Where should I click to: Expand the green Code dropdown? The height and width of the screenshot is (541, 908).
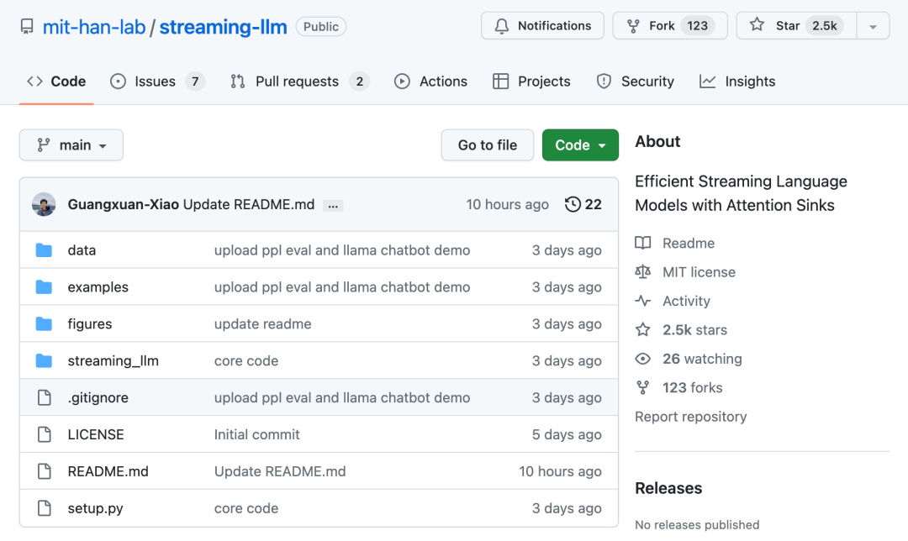pyautogui.click(x=580, y=144)
